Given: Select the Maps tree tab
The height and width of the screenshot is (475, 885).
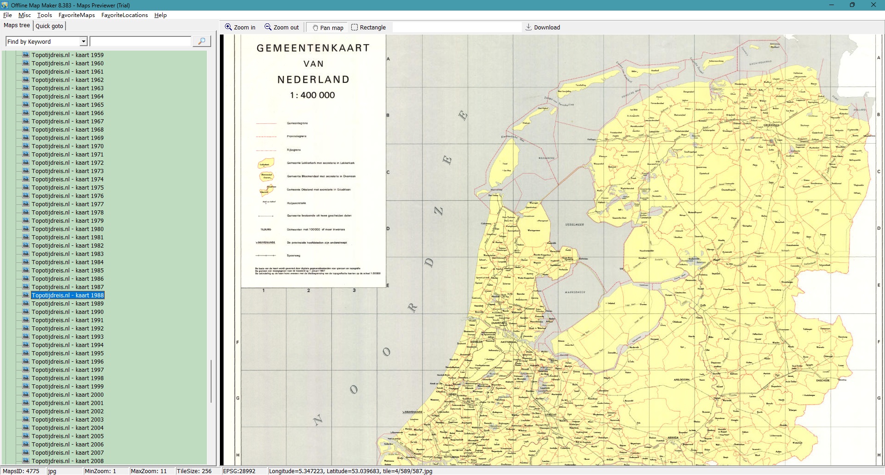Looking at the screenshot, I should [17, 25].
